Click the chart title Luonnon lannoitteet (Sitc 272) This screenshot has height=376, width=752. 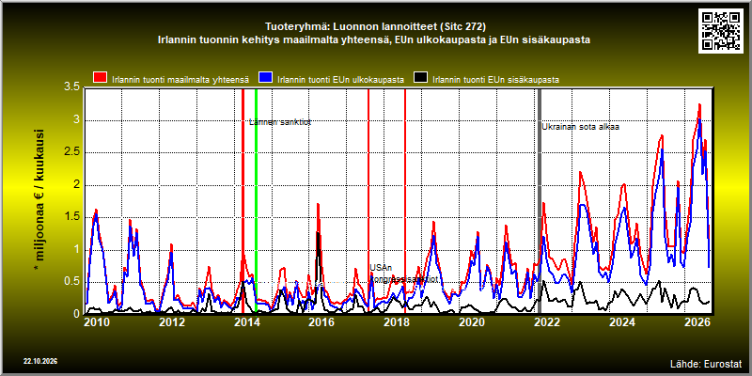[x=375, y=26]
